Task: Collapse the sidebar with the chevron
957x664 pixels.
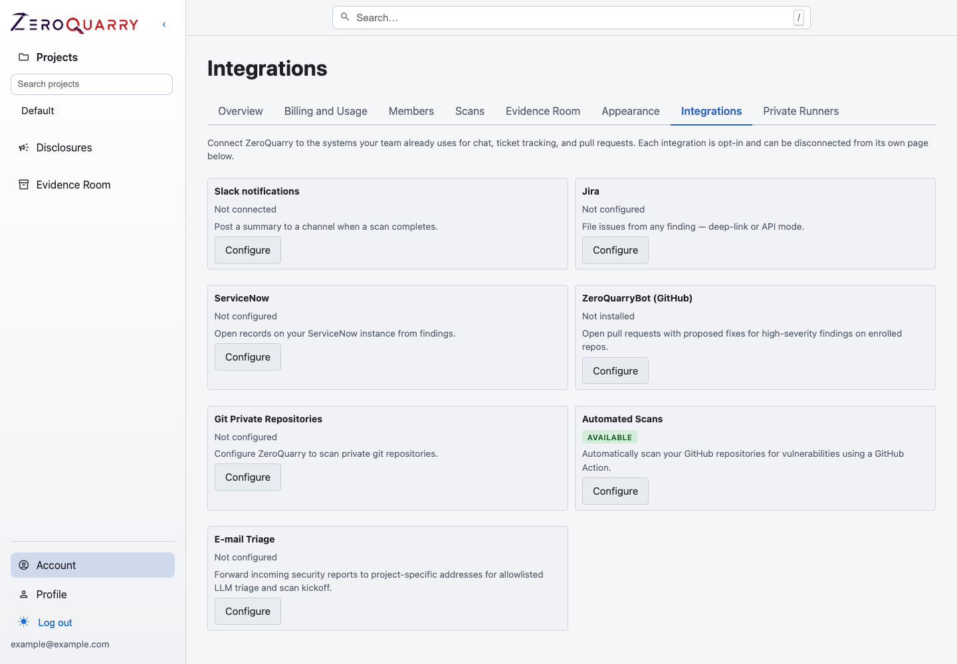Action: coord(164,25)
